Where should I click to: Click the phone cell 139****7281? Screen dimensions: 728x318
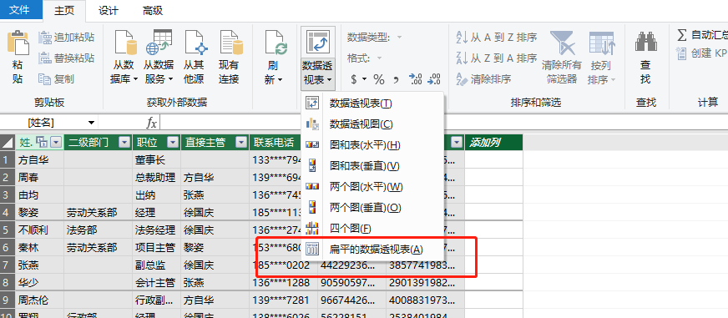[x=283, y=300]
